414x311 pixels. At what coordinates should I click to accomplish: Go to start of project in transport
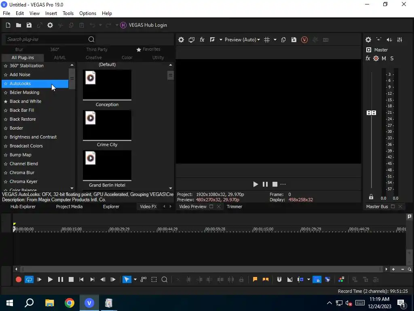coord(81,279)
